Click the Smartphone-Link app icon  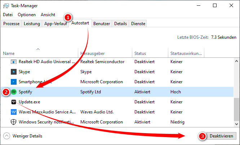coord(14,82)
